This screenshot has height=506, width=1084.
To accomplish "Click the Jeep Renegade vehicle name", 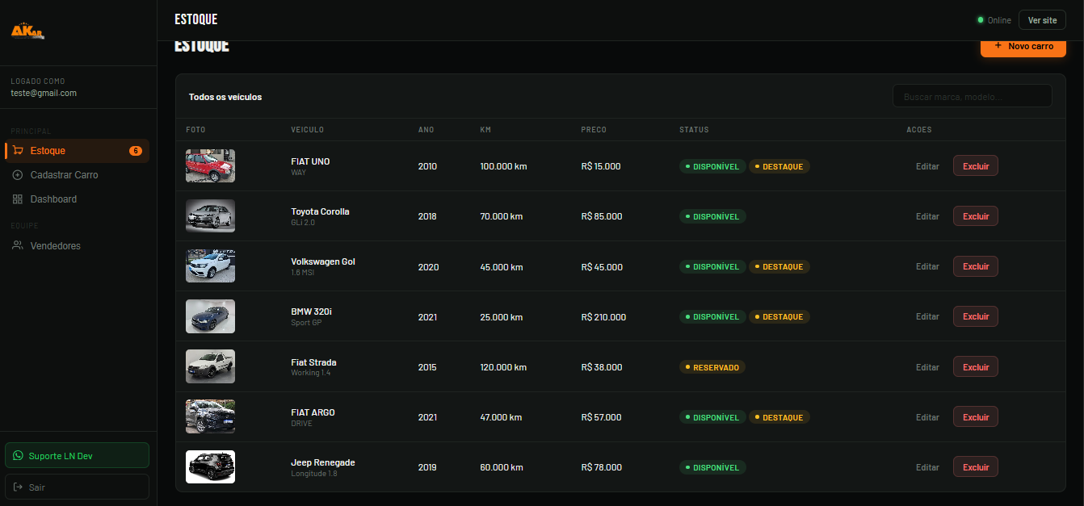I will click(323, 462).
